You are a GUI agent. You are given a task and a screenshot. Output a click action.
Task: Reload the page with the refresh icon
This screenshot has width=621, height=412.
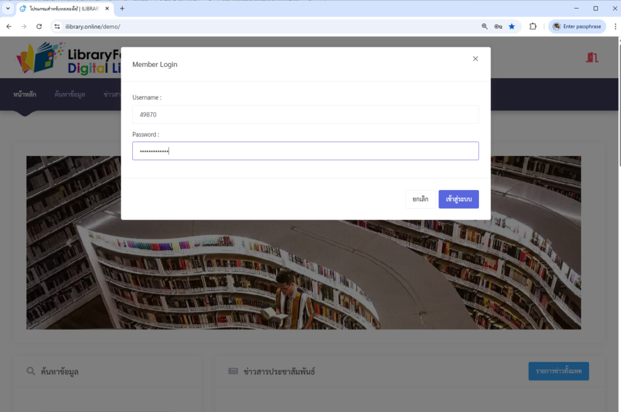[x=39, y=27]
